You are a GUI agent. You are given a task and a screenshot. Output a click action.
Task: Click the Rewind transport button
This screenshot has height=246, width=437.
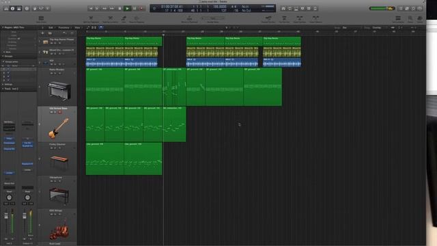point(104,9)
